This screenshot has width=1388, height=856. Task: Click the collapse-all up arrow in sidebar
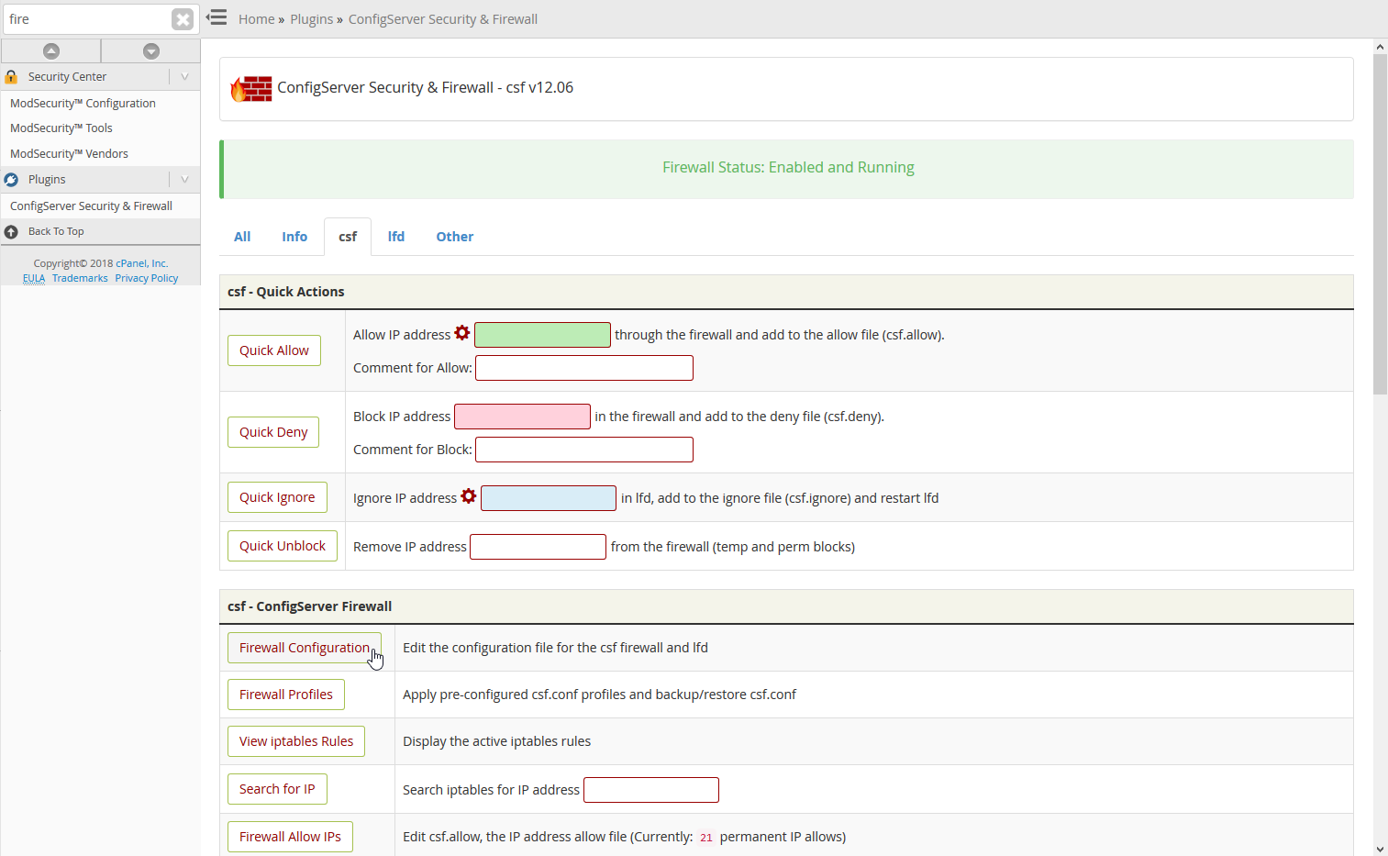(51, 51)
